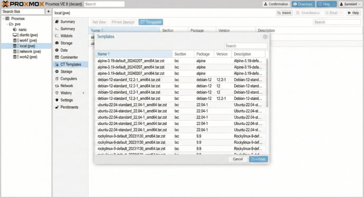Collapse the pve node in tree
The image size is (364, 198).
7,24
